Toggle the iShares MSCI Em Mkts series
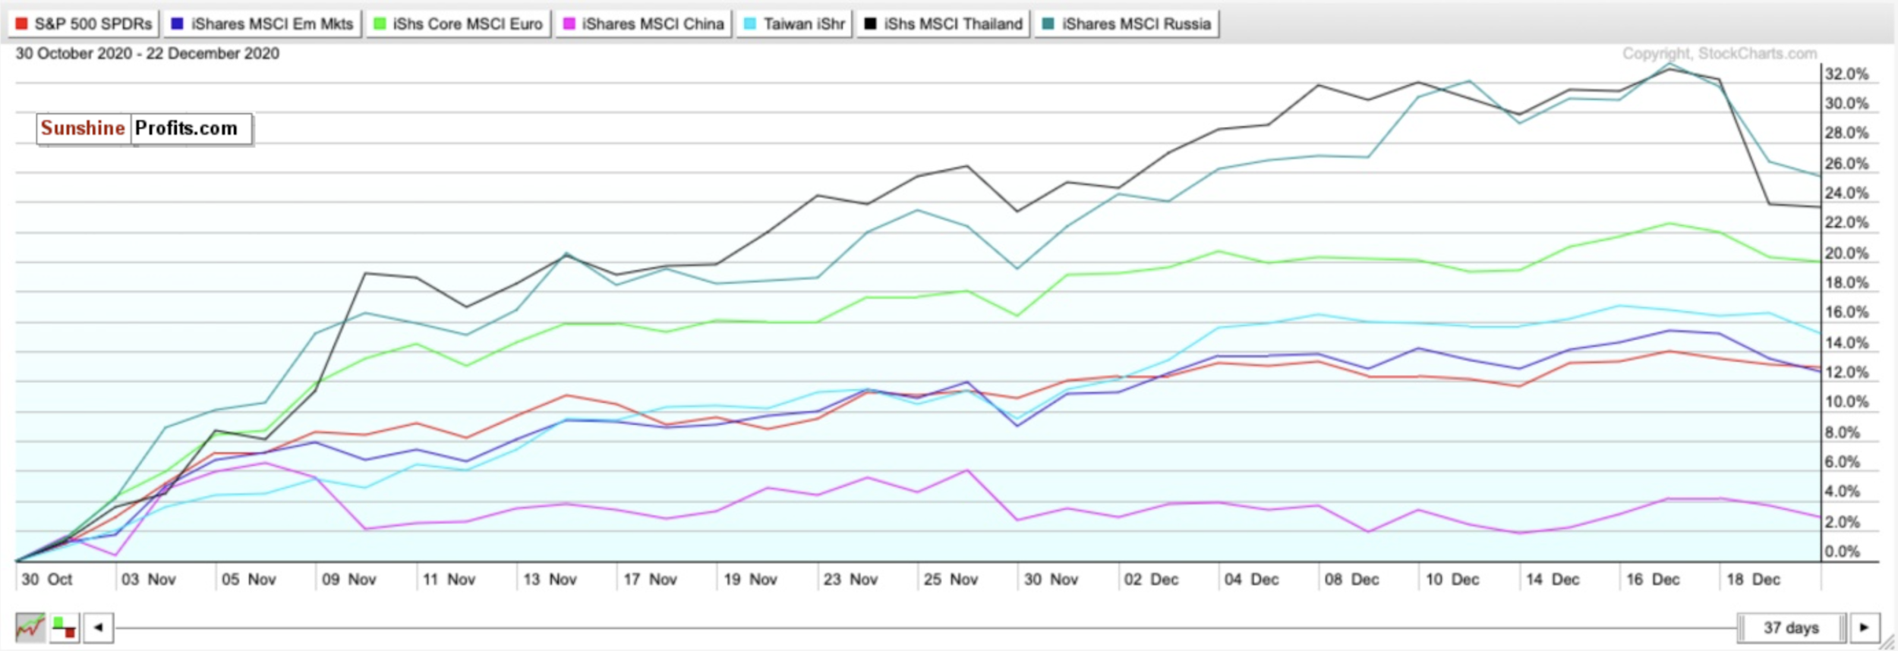1898x651 pixels. tap(262, 24)
